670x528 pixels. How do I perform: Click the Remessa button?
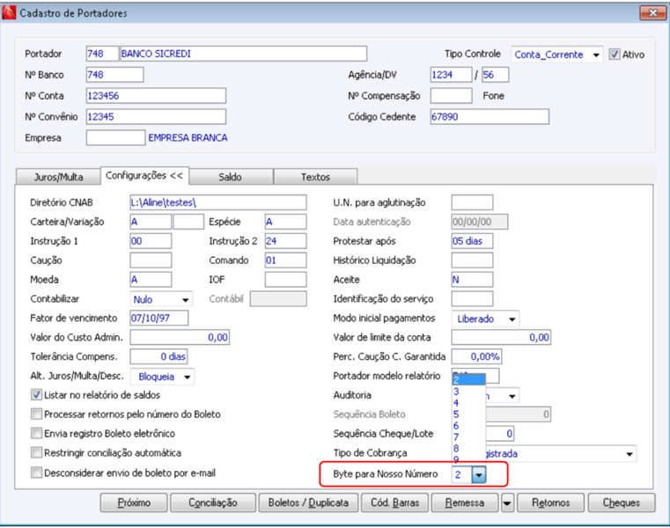tap(465, 502)
